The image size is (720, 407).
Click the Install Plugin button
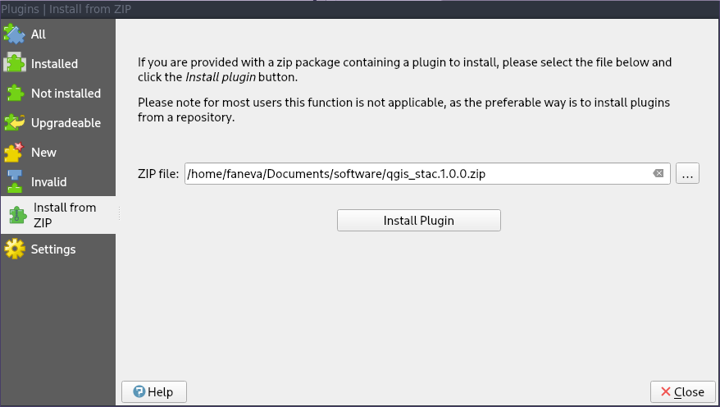tap(419, 221)
